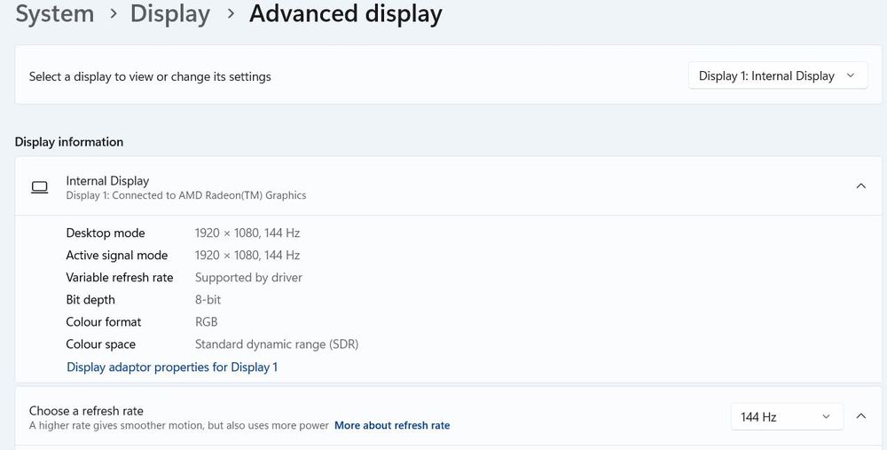This screenshot has width=887, height=450.
Task: Click the Supported by driver value
Action: [248, 277]
